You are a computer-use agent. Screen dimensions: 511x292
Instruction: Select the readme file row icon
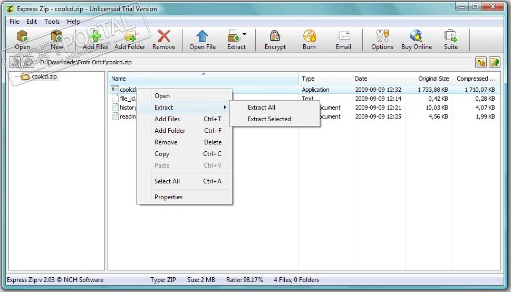(x=115, y=116)
